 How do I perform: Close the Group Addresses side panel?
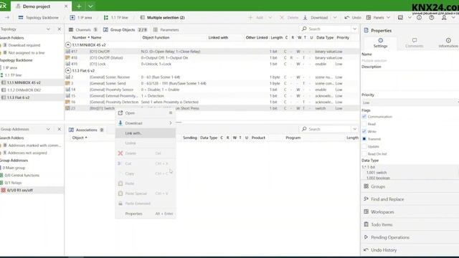(x=59, y=129)
